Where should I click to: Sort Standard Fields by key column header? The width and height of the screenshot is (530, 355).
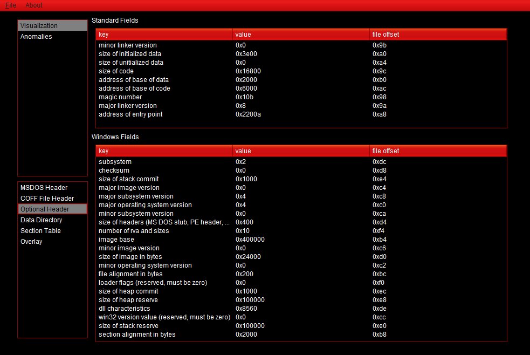(164, 35)
